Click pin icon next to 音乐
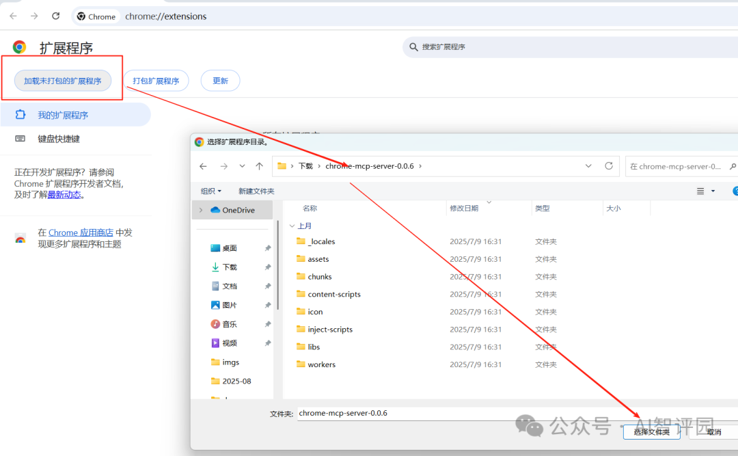738x456 pixels. 268,324
